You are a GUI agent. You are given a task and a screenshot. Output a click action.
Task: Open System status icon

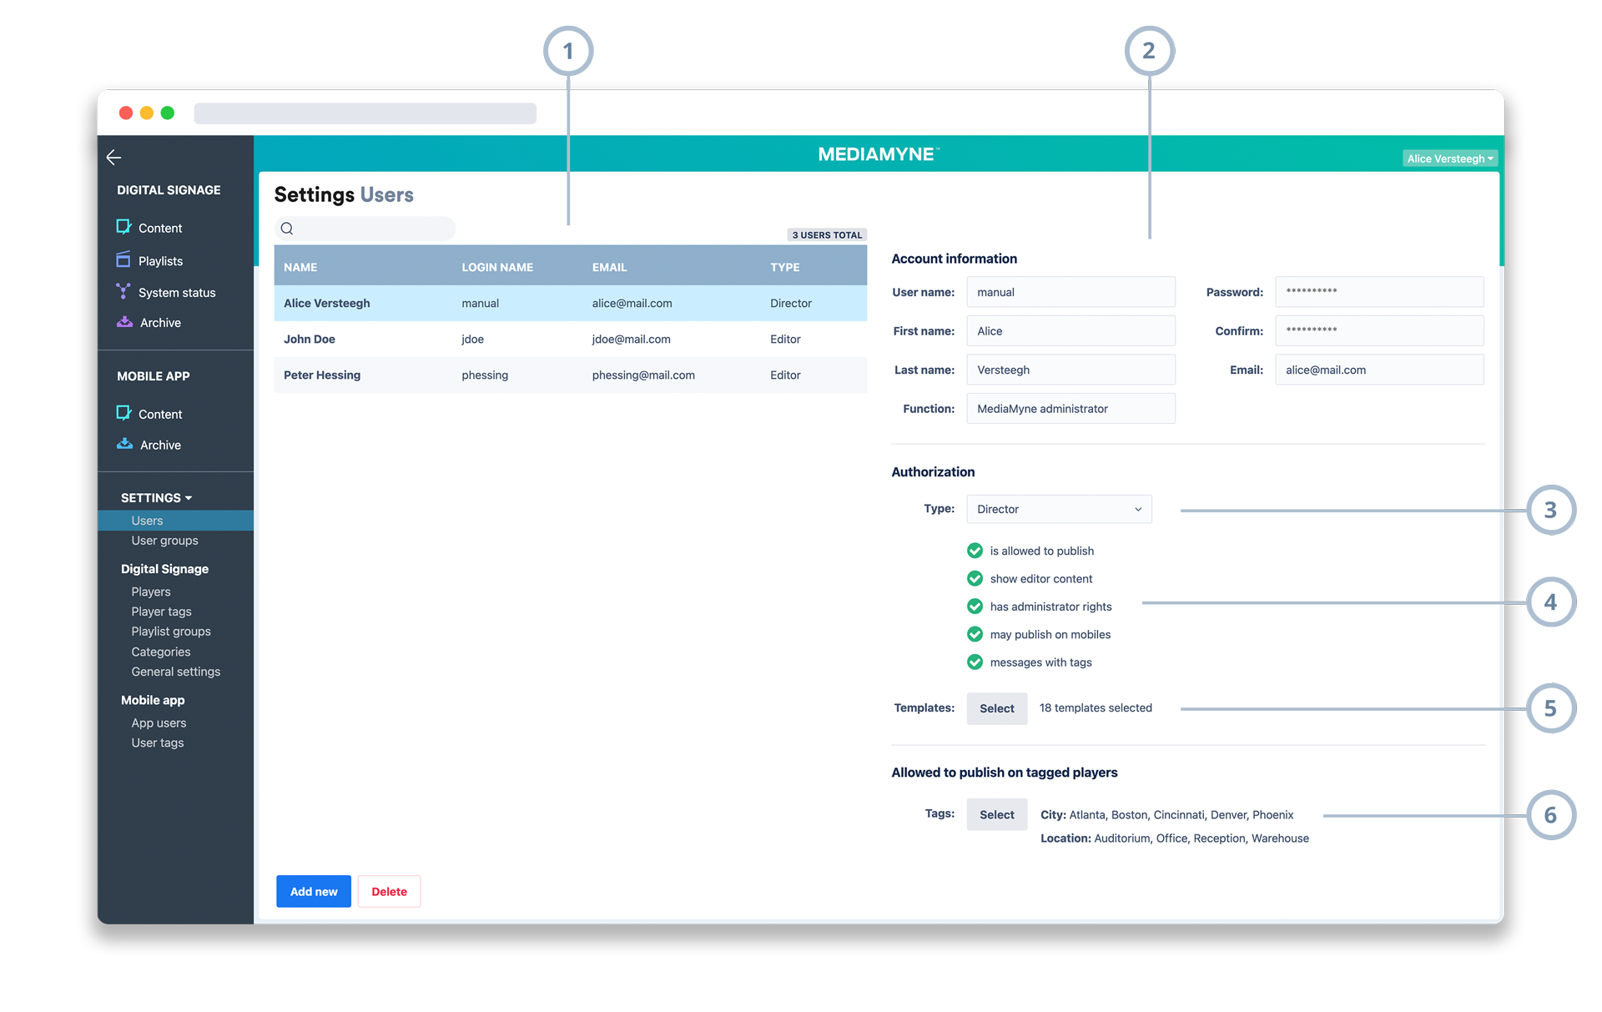point(123,291)
